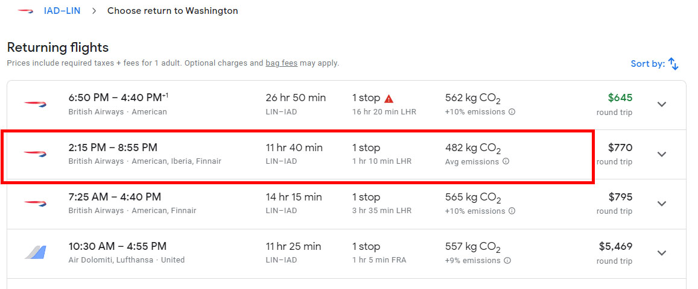Expand the $5,469 Air Dolomiti flight
The width and height of the screenshot is (698, 289).
click(662, 253)
